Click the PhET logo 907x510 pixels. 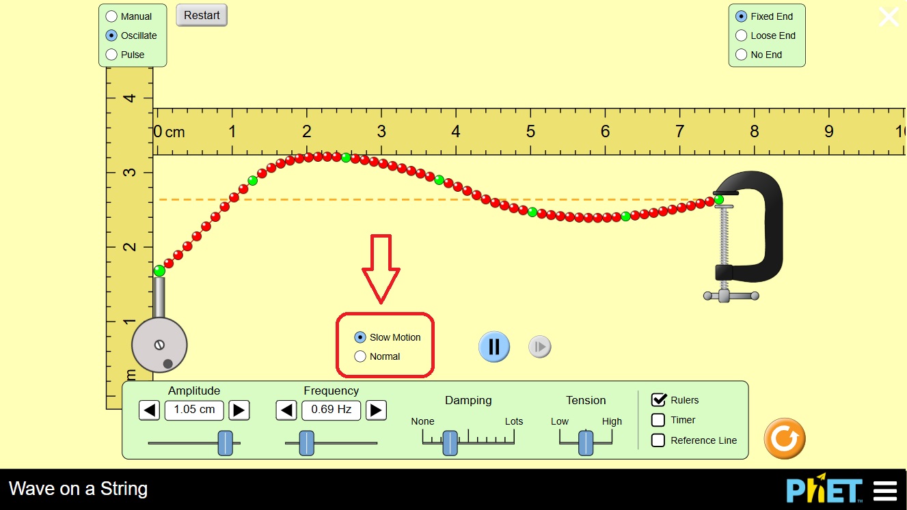click(x=824, y=490)
